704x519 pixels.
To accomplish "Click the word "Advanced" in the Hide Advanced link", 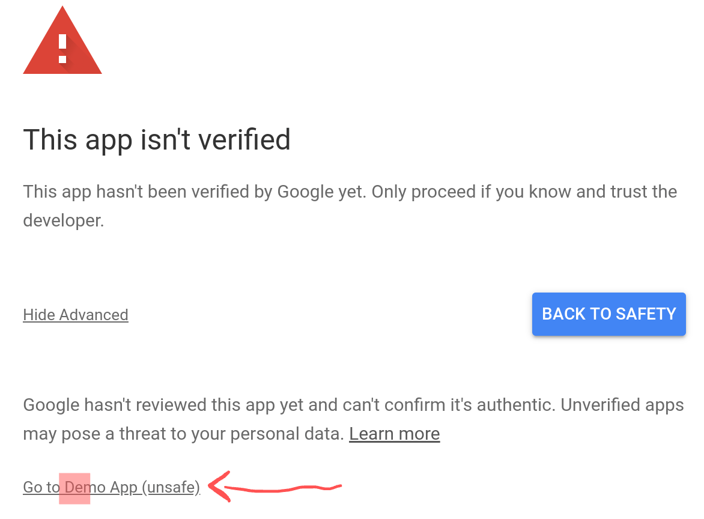I will [94, 315].
